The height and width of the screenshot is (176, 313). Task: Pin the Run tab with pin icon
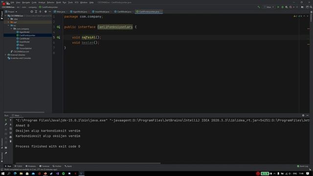(x=6, y=153)
